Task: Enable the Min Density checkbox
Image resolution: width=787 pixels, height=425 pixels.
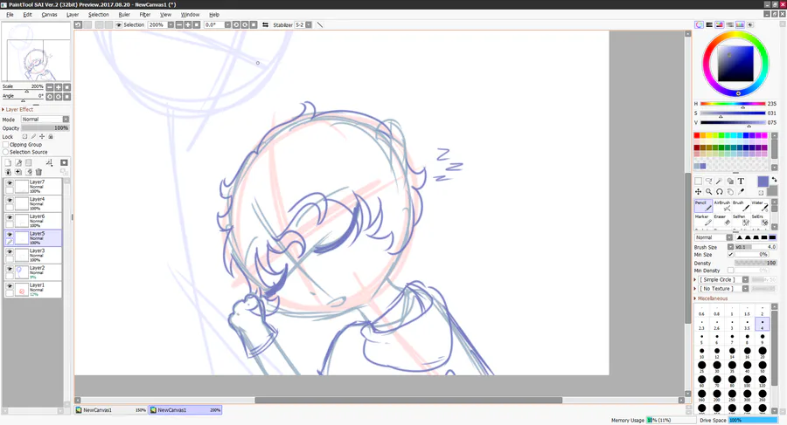Action: tap(730, 271)
